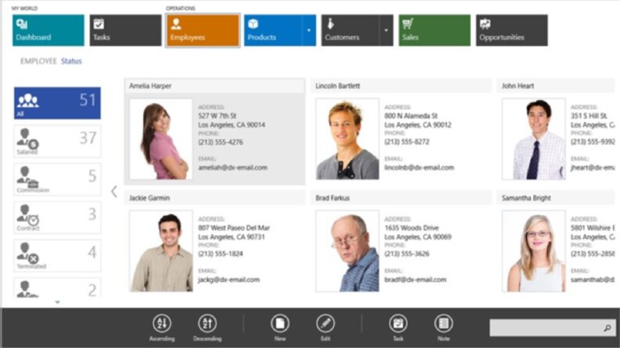Click email jackg@dx-email.com

(229, 280)
